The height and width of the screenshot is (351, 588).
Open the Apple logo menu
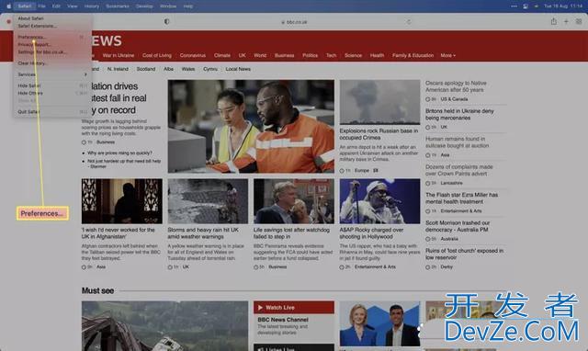8,6
